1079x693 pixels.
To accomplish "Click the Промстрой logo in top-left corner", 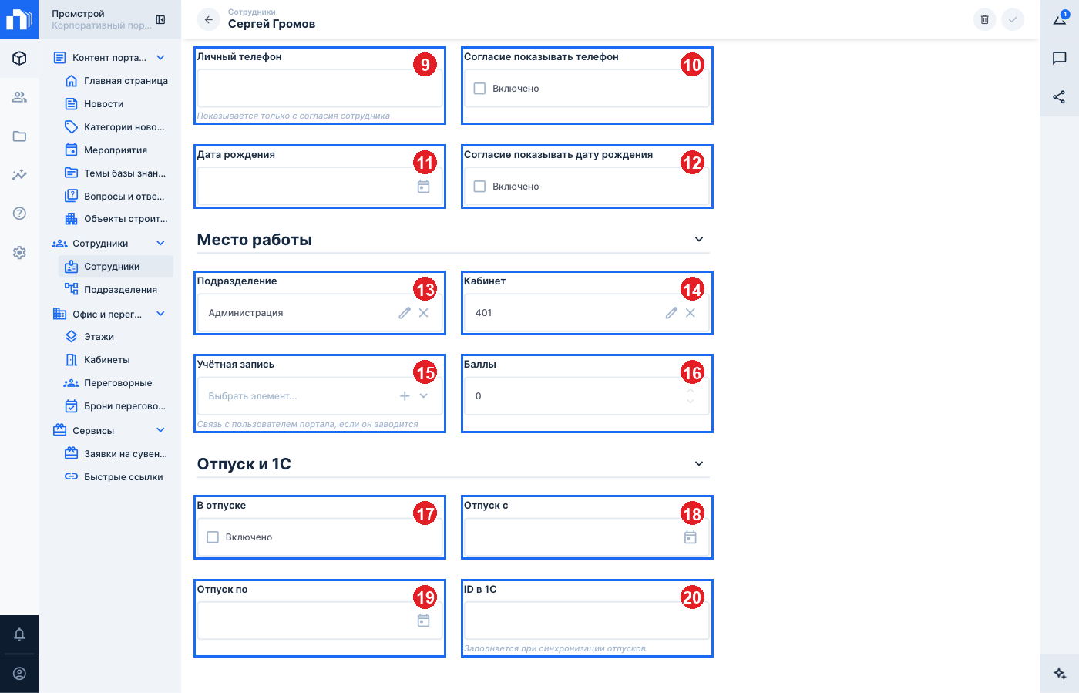I will click(x=19, y=19).
